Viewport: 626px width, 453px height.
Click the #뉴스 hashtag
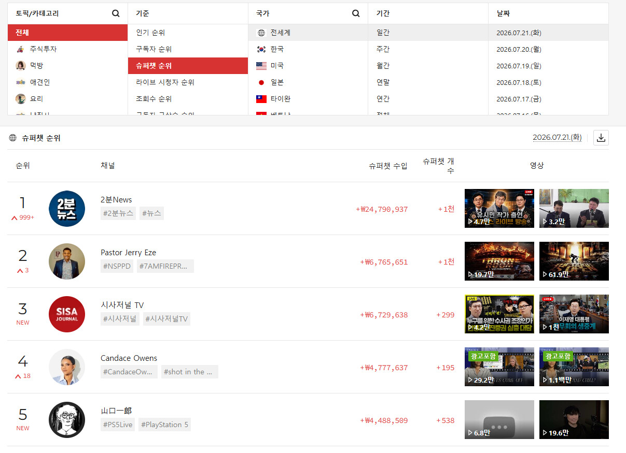pos(151,213)
